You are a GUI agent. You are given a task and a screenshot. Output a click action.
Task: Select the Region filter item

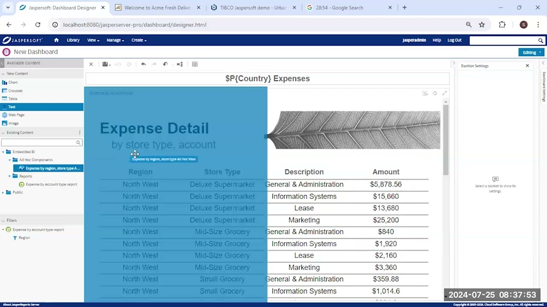click(24, 237)
